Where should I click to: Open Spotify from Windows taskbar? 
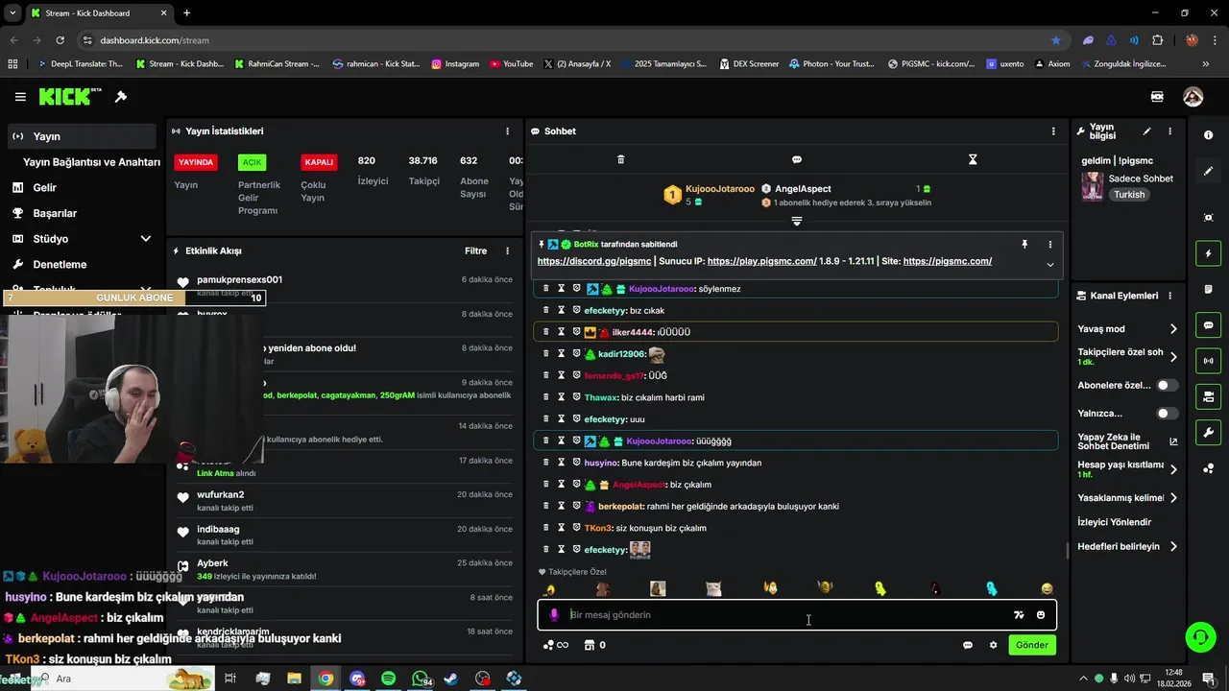point(389,679)
